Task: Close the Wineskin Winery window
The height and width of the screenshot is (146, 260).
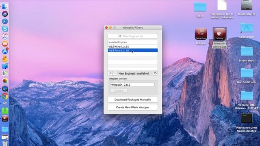Action: [106, 28]
